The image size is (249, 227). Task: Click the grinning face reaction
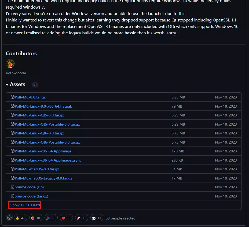(36, 218)
